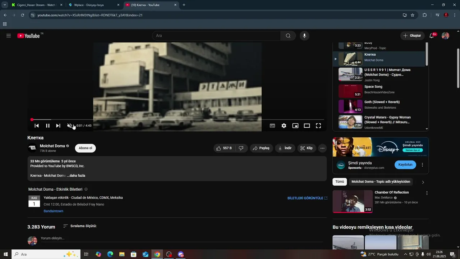Open Chamber Of Reflection options menu
Image resolution: width=460 pixels, height=259 pixels.
427,193
